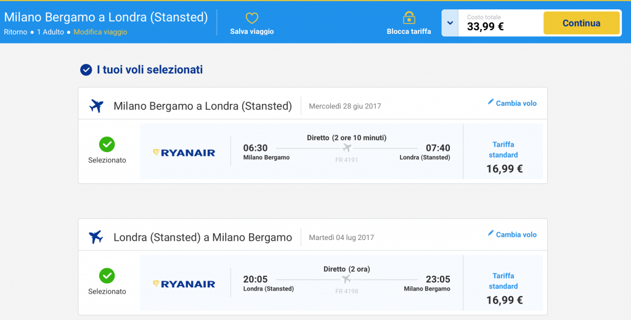Toggle green Selezionato check for outbound flight
631x320 pixels.
(107, 144)
